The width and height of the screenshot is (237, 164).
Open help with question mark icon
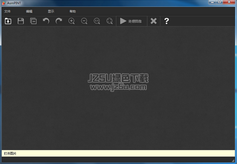167,21
